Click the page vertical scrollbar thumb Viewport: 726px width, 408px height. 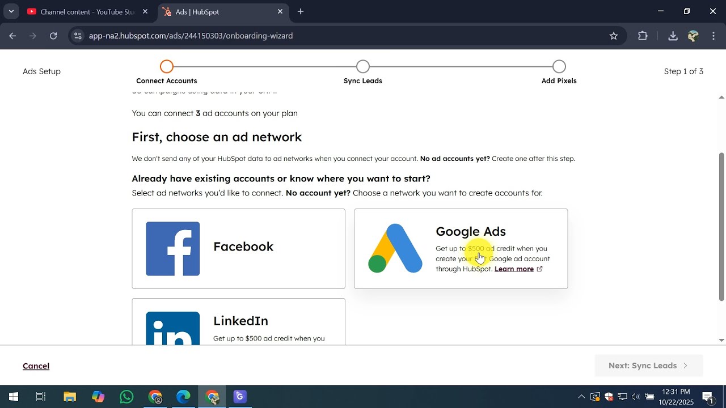point(721,227)
